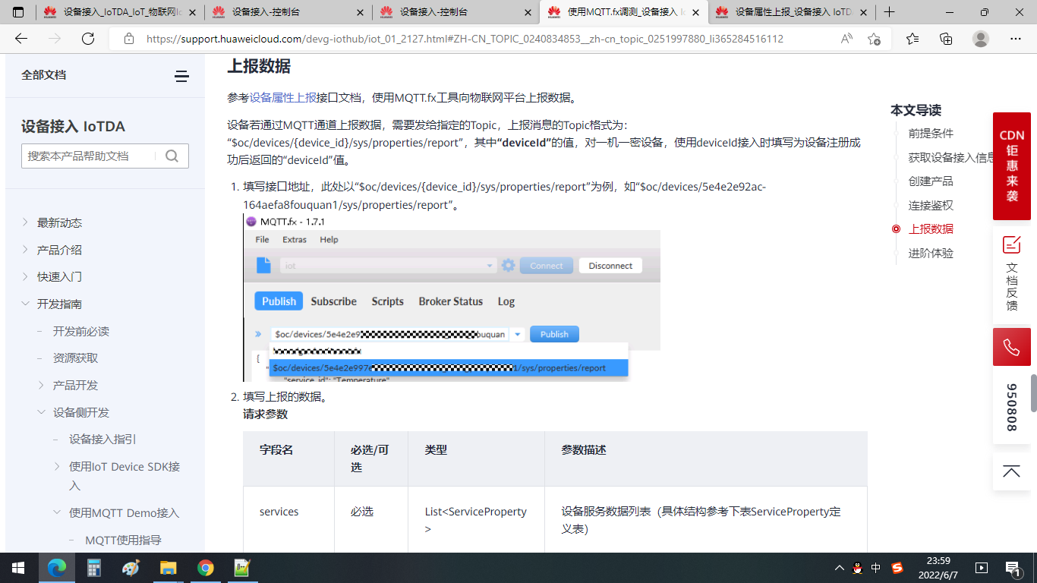Click the search magnifier in the sidebar
The image size is (1037, 583).
tap(172, 156)
